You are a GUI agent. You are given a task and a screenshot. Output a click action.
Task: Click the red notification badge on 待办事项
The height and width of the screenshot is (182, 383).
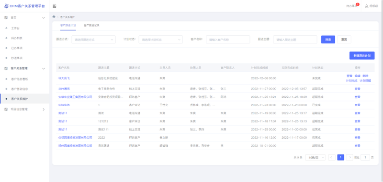coord(358,4)
